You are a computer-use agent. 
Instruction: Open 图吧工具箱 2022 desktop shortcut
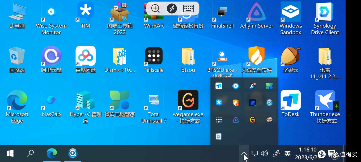[x=120, y=18]
